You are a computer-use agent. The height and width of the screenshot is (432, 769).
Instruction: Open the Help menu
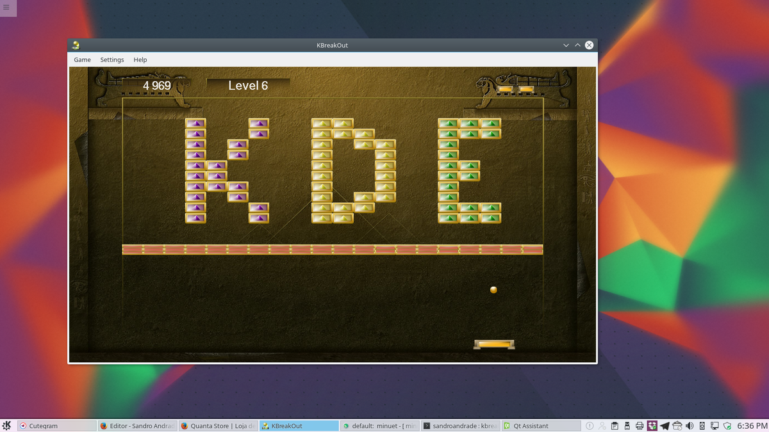tap(140, 60)
